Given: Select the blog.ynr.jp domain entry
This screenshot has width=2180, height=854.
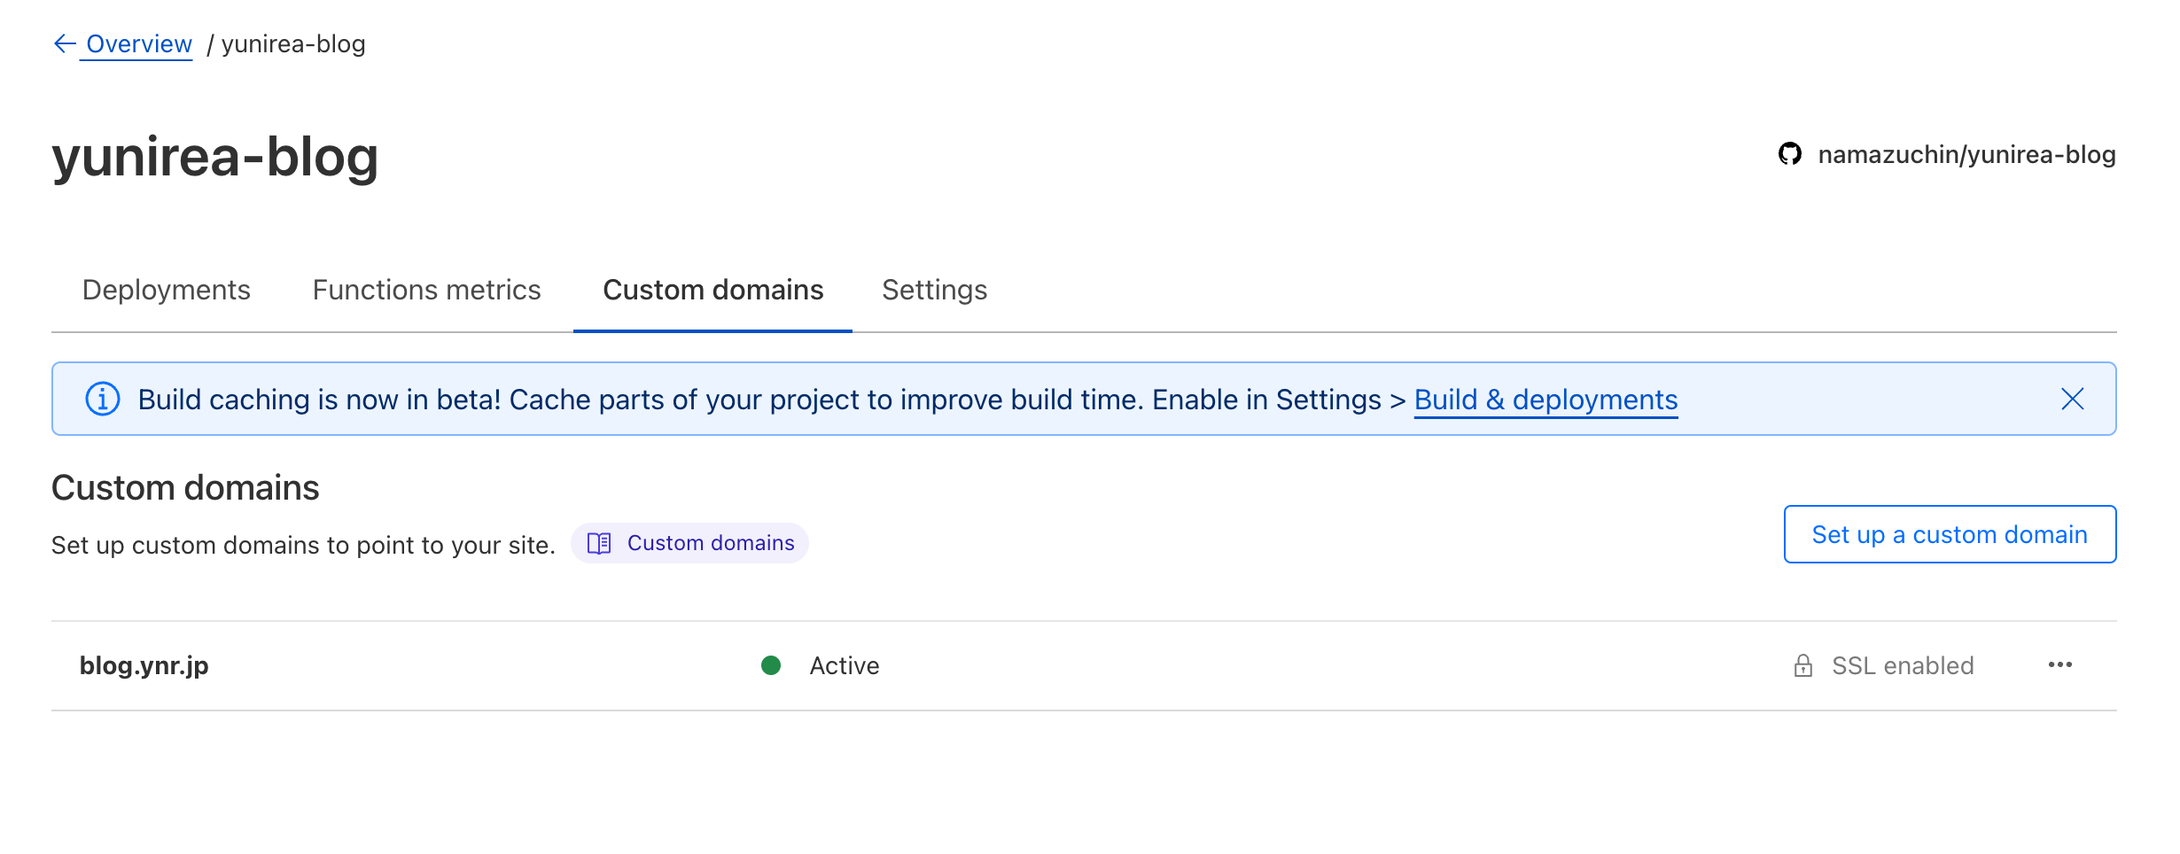Looking at the screenshot, I should 144,665.
